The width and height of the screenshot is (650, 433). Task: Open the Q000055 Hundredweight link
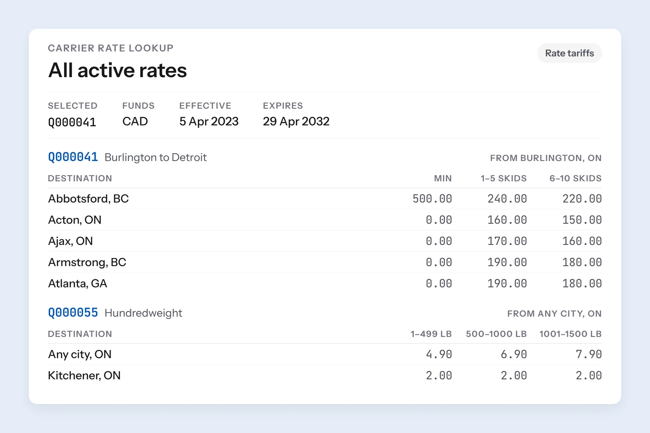[73, 313]
